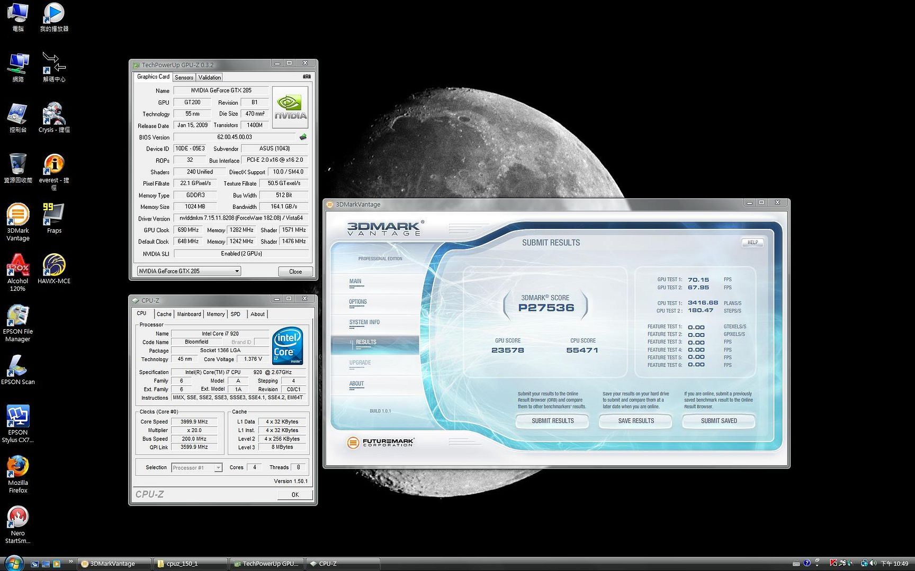Open EPSON File Manager icon
This screenshot has width=915, height=571.
click(x=18, y=323)
